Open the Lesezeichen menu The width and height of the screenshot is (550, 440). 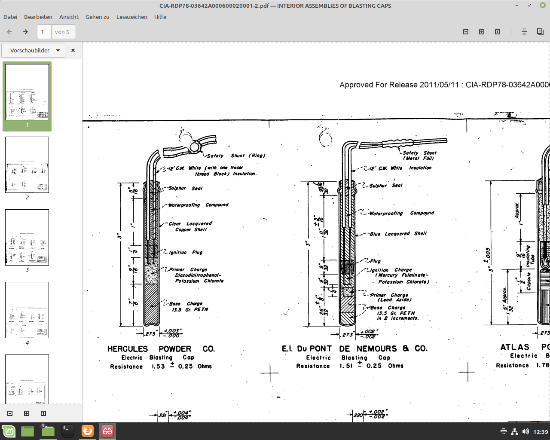(x=132, y=17)
